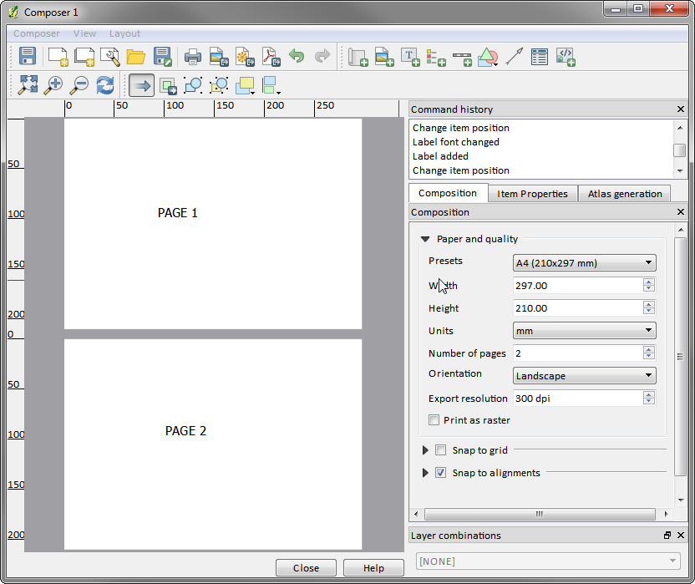
Task: Click the Close button
Action: (306, 568)
